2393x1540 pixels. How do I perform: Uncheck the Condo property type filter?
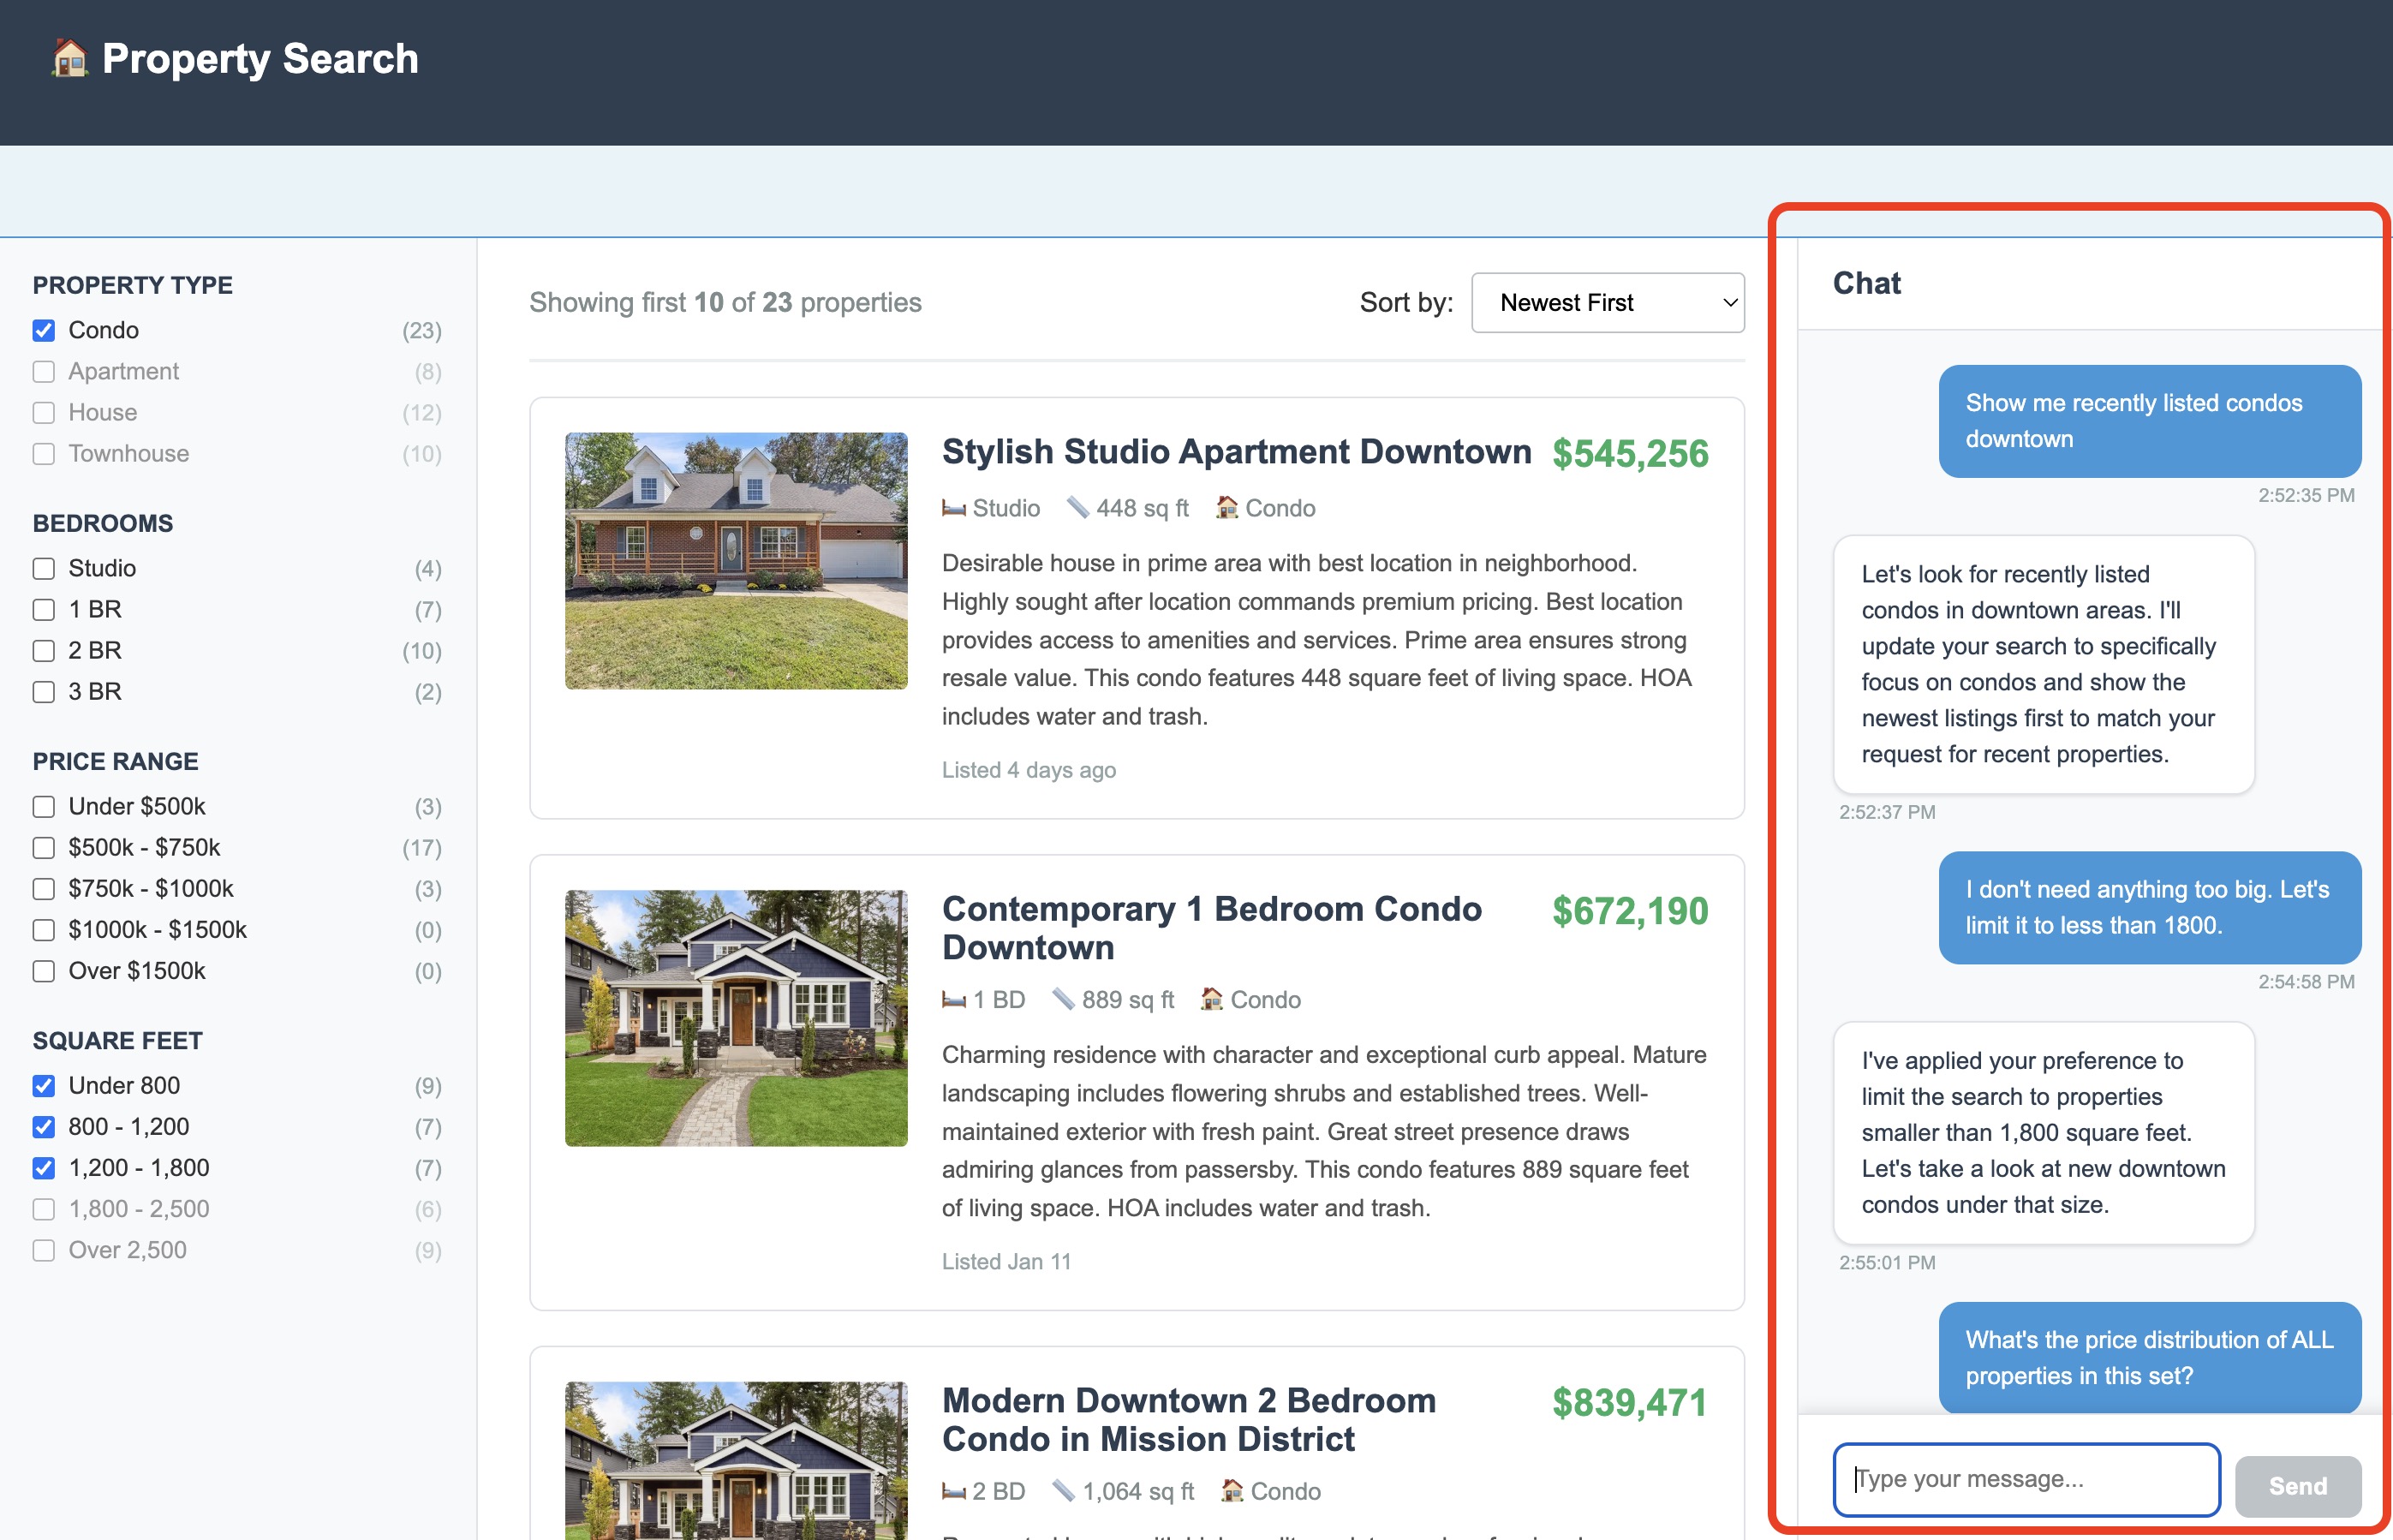tap(44, 330)
